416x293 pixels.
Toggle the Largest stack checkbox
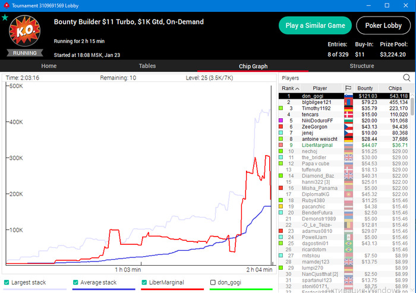pos(7,282)
